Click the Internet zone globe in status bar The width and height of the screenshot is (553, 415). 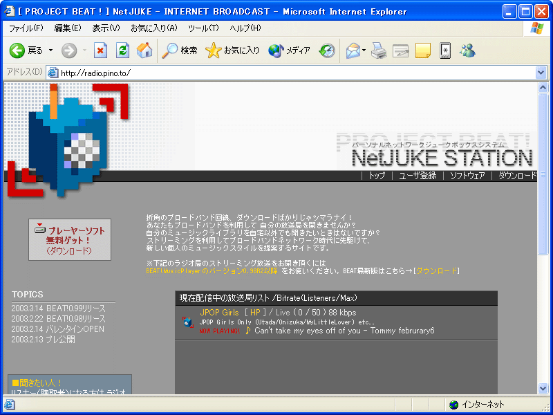453,405
